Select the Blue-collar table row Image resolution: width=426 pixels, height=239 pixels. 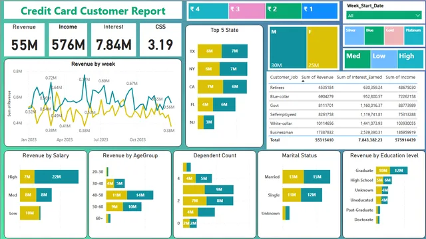coord(343,96)
